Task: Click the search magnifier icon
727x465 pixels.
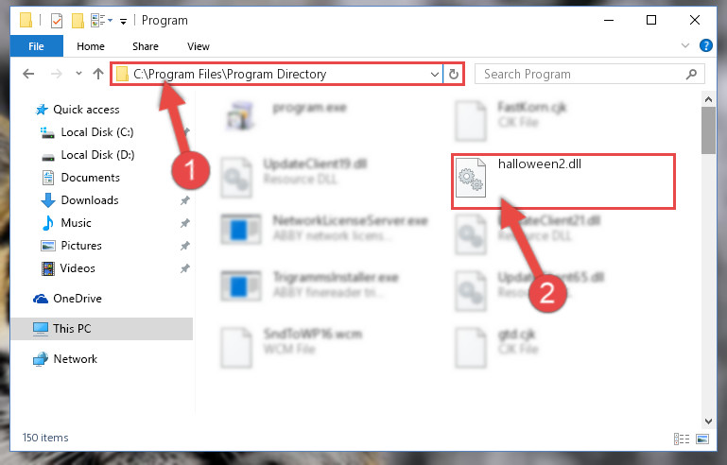Action: click(x=691, y=74)
